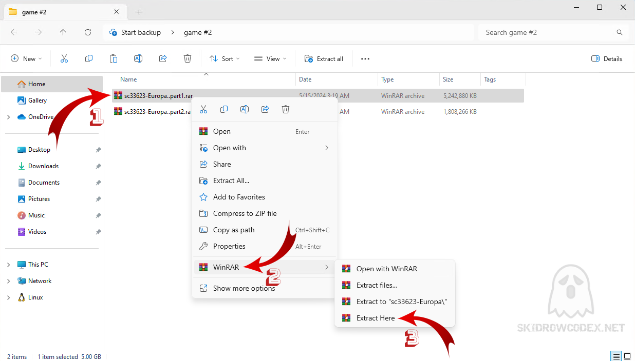Image resolution: width=635 pixels, height=361 pixels.
Task: Unpin Downloads from quick access
Action: 98,166
